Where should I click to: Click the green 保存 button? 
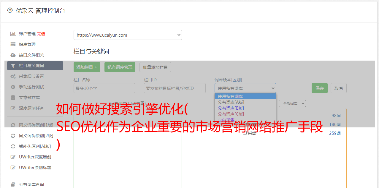click(320, 88)
